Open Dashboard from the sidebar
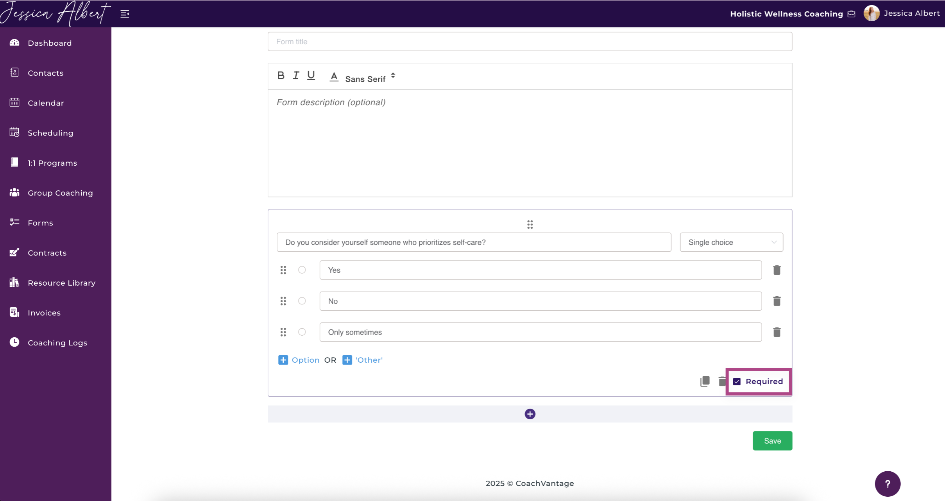This screenshot has height=501, width=945. click(50, 43)
